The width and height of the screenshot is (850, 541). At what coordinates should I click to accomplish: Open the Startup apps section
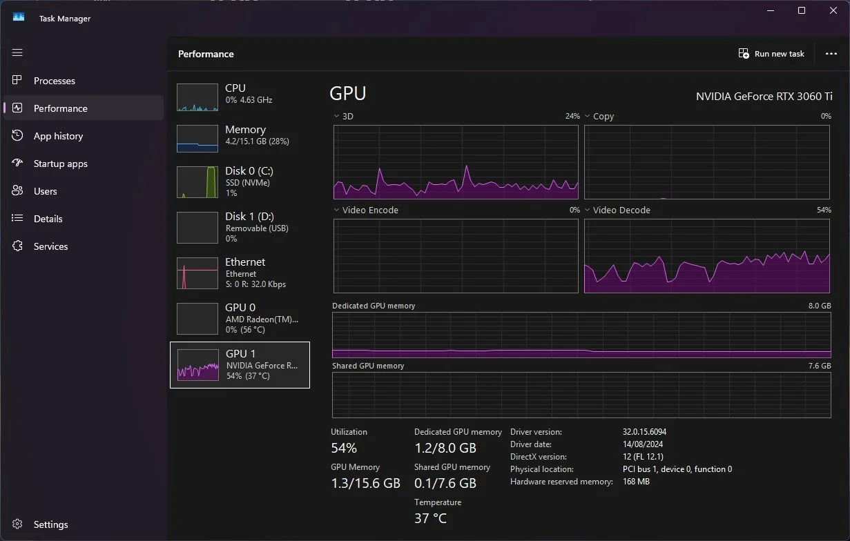point(17,164)
